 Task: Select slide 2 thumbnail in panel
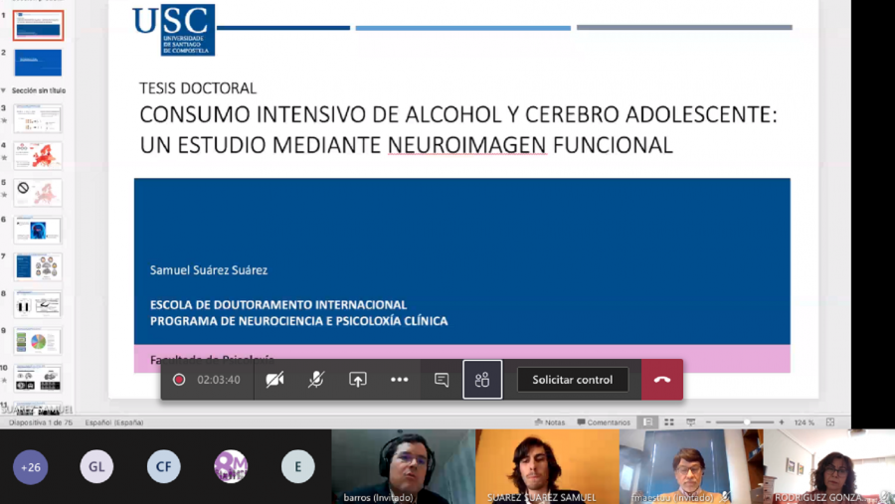pyautogui.click(x=38, y=62)
